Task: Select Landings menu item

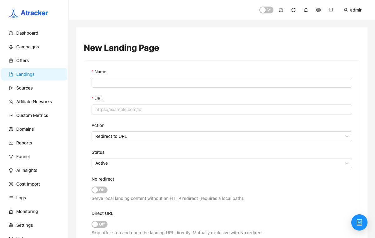Action: [x=34, y=74]
